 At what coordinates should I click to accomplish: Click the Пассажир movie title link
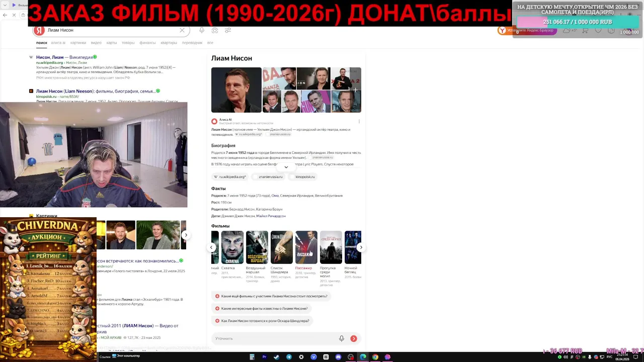pyautogui.click(x=304, y=268)
